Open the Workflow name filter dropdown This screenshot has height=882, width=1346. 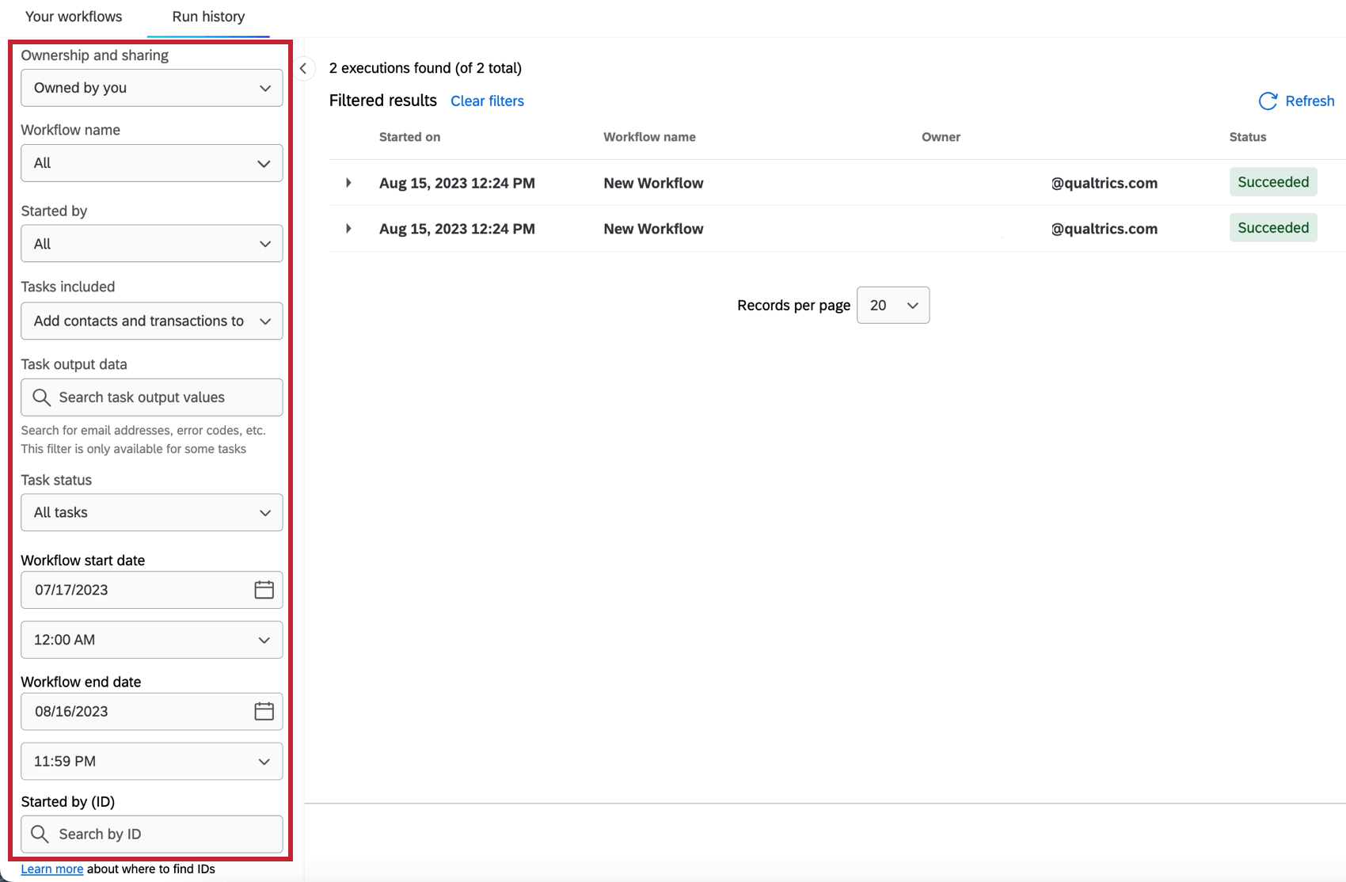[151, 163]
